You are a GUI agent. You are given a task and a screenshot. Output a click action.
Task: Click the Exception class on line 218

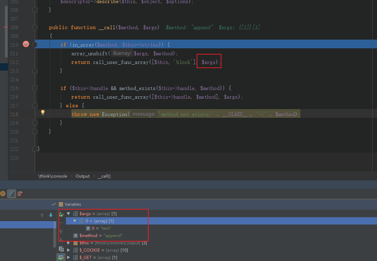[114, 114]
